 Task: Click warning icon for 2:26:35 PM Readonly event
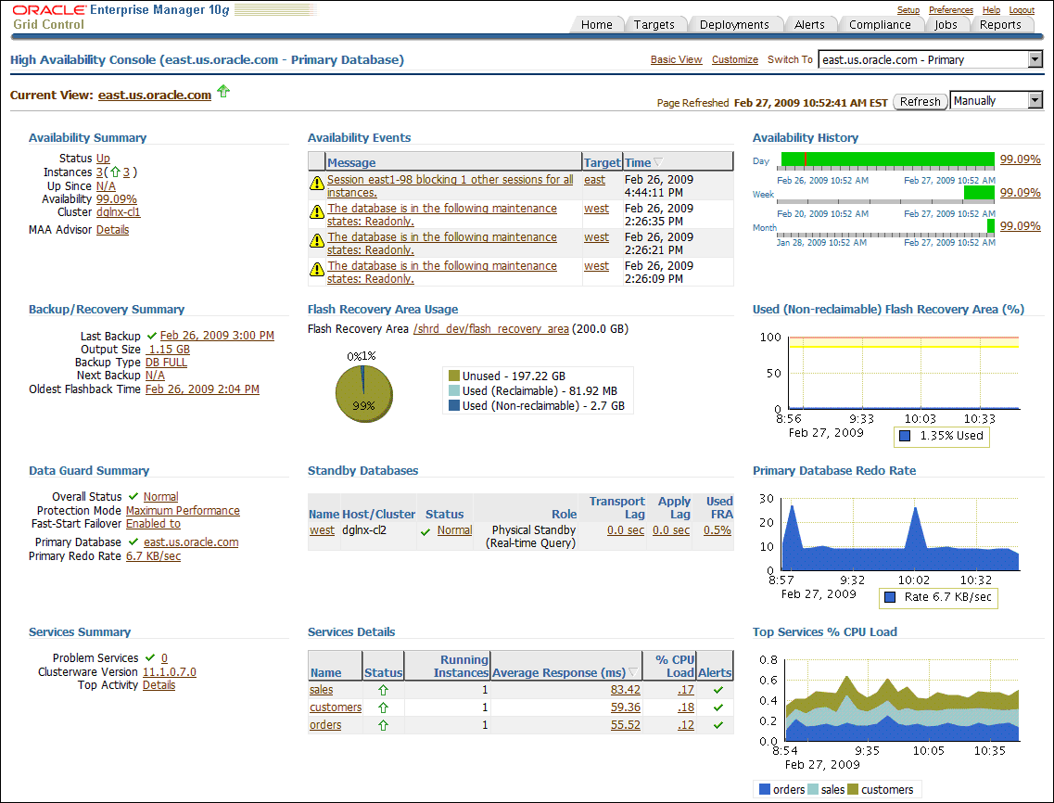317,211
